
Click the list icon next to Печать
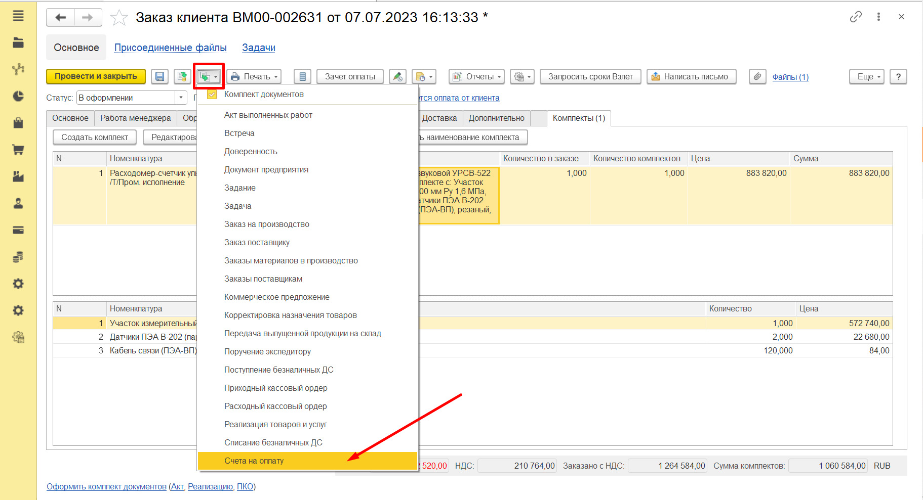point(302,76)
